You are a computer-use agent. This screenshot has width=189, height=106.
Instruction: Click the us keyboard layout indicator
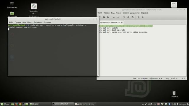(x=143, y=104)
